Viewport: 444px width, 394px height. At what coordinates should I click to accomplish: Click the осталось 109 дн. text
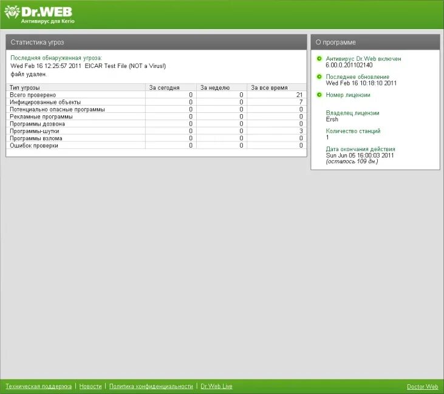[352, 161]
